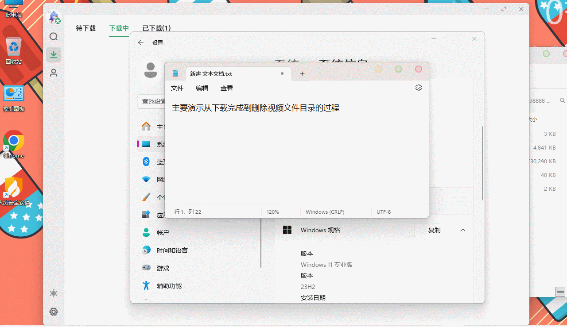
Task: Select the Recycle Bin desktop icon
Action: click(x=14, y=50)
